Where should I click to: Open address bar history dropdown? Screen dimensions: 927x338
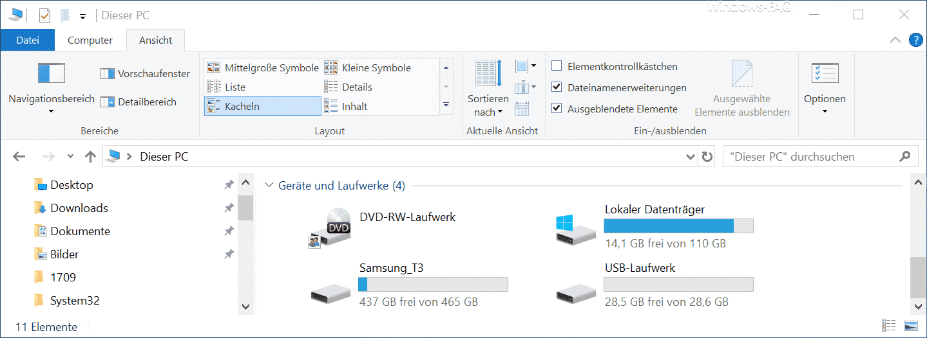[691, 156]
